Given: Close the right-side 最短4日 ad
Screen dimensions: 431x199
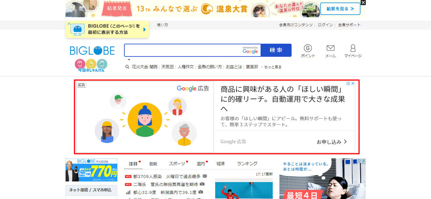Looking at the screenshot, I should [364, 161].
